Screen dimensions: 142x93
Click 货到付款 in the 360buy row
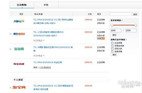[101, 23]
